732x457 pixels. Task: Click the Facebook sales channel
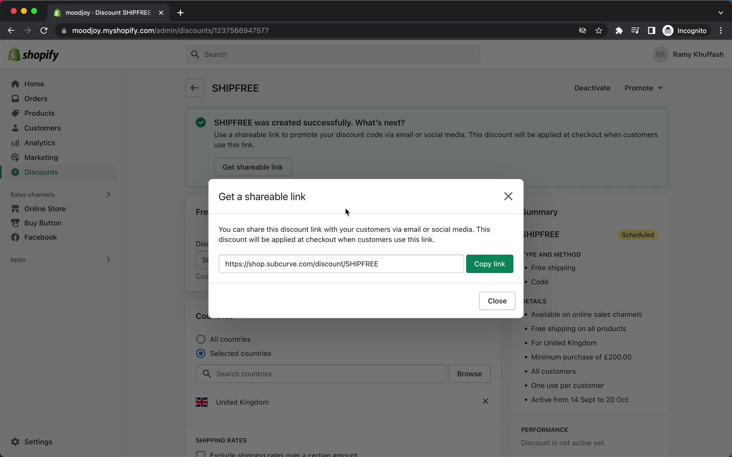click(x=40, y=237)
